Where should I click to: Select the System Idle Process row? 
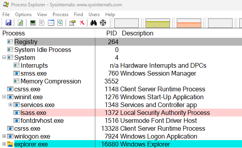tap(121, 50)
